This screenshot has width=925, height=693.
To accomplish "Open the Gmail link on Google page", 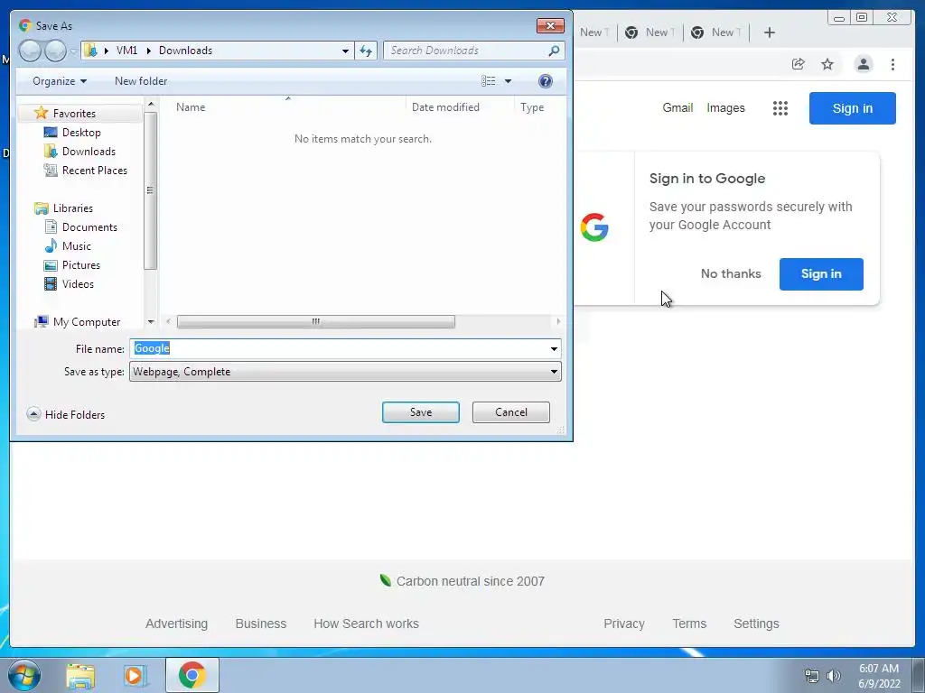I will pyautogui.click(x=677, y=108).
